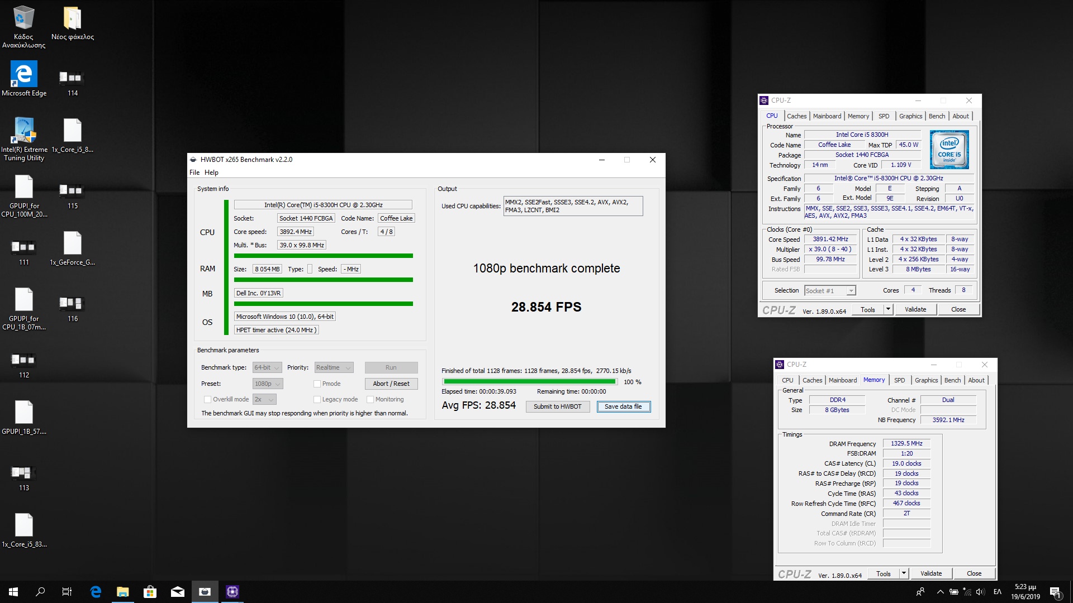Select the GPUPI_for CPU_1B_07m file icon
1073x603 pixels.
point(24,309)
